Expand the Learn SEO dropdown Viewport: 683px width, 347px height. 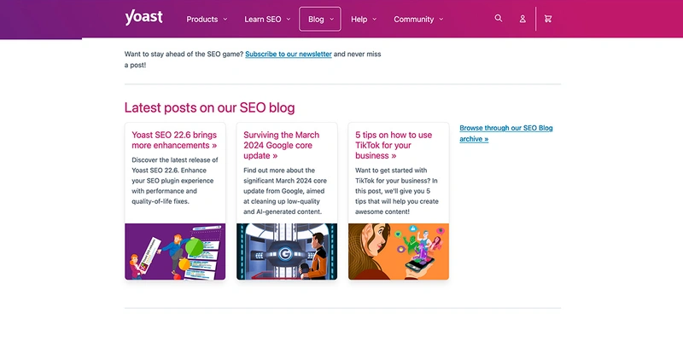click(x=267, y=19)
